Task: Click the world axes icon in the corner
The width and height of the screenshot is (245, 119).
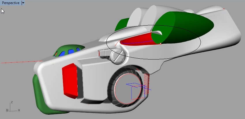Action: [13, 107]
